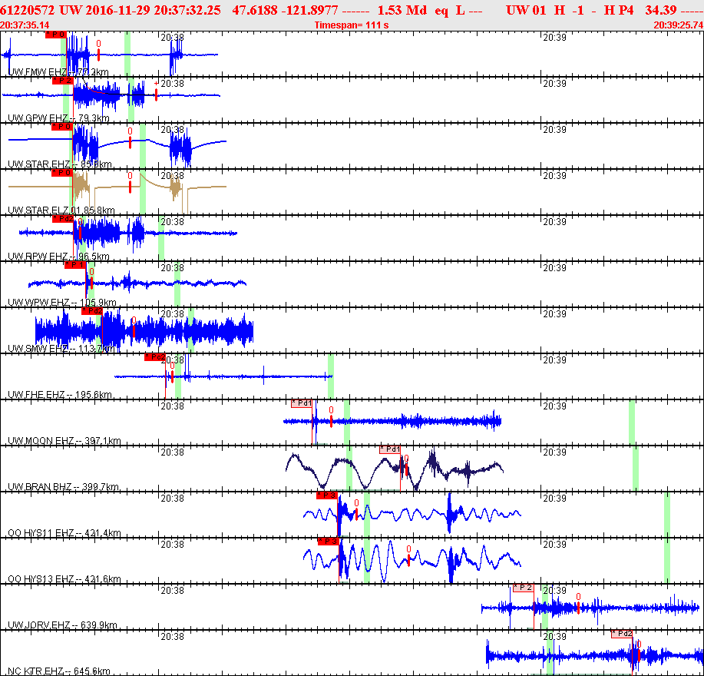Select the UW MOON EHZ 397.1km station label

coord(64,441)
